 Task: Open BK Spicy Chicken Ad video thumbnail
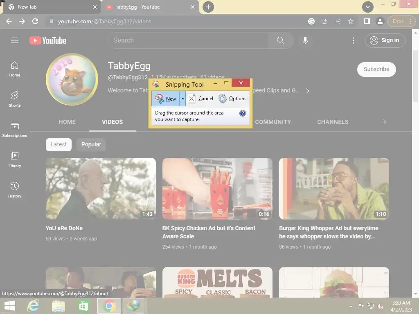217,188
